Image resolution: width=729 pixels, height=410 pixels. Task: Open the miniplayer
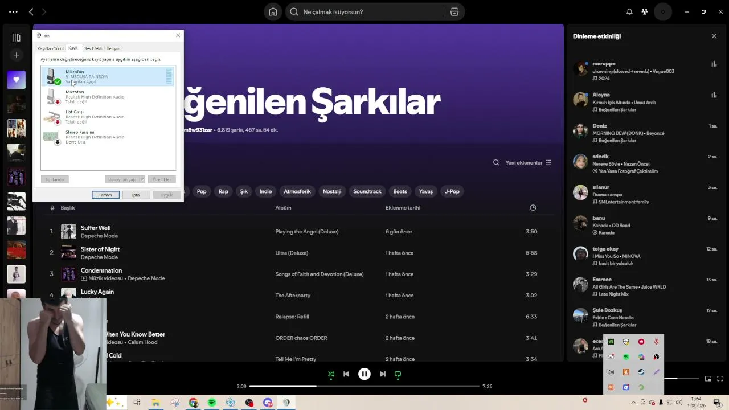click(708, 379)
